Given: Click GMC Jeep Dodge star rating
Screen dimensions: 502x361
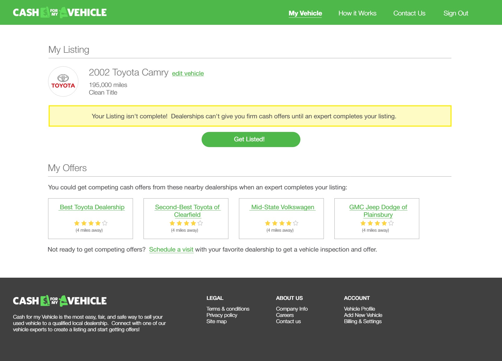Looking at the screenshot, I should tap(377, 223).
